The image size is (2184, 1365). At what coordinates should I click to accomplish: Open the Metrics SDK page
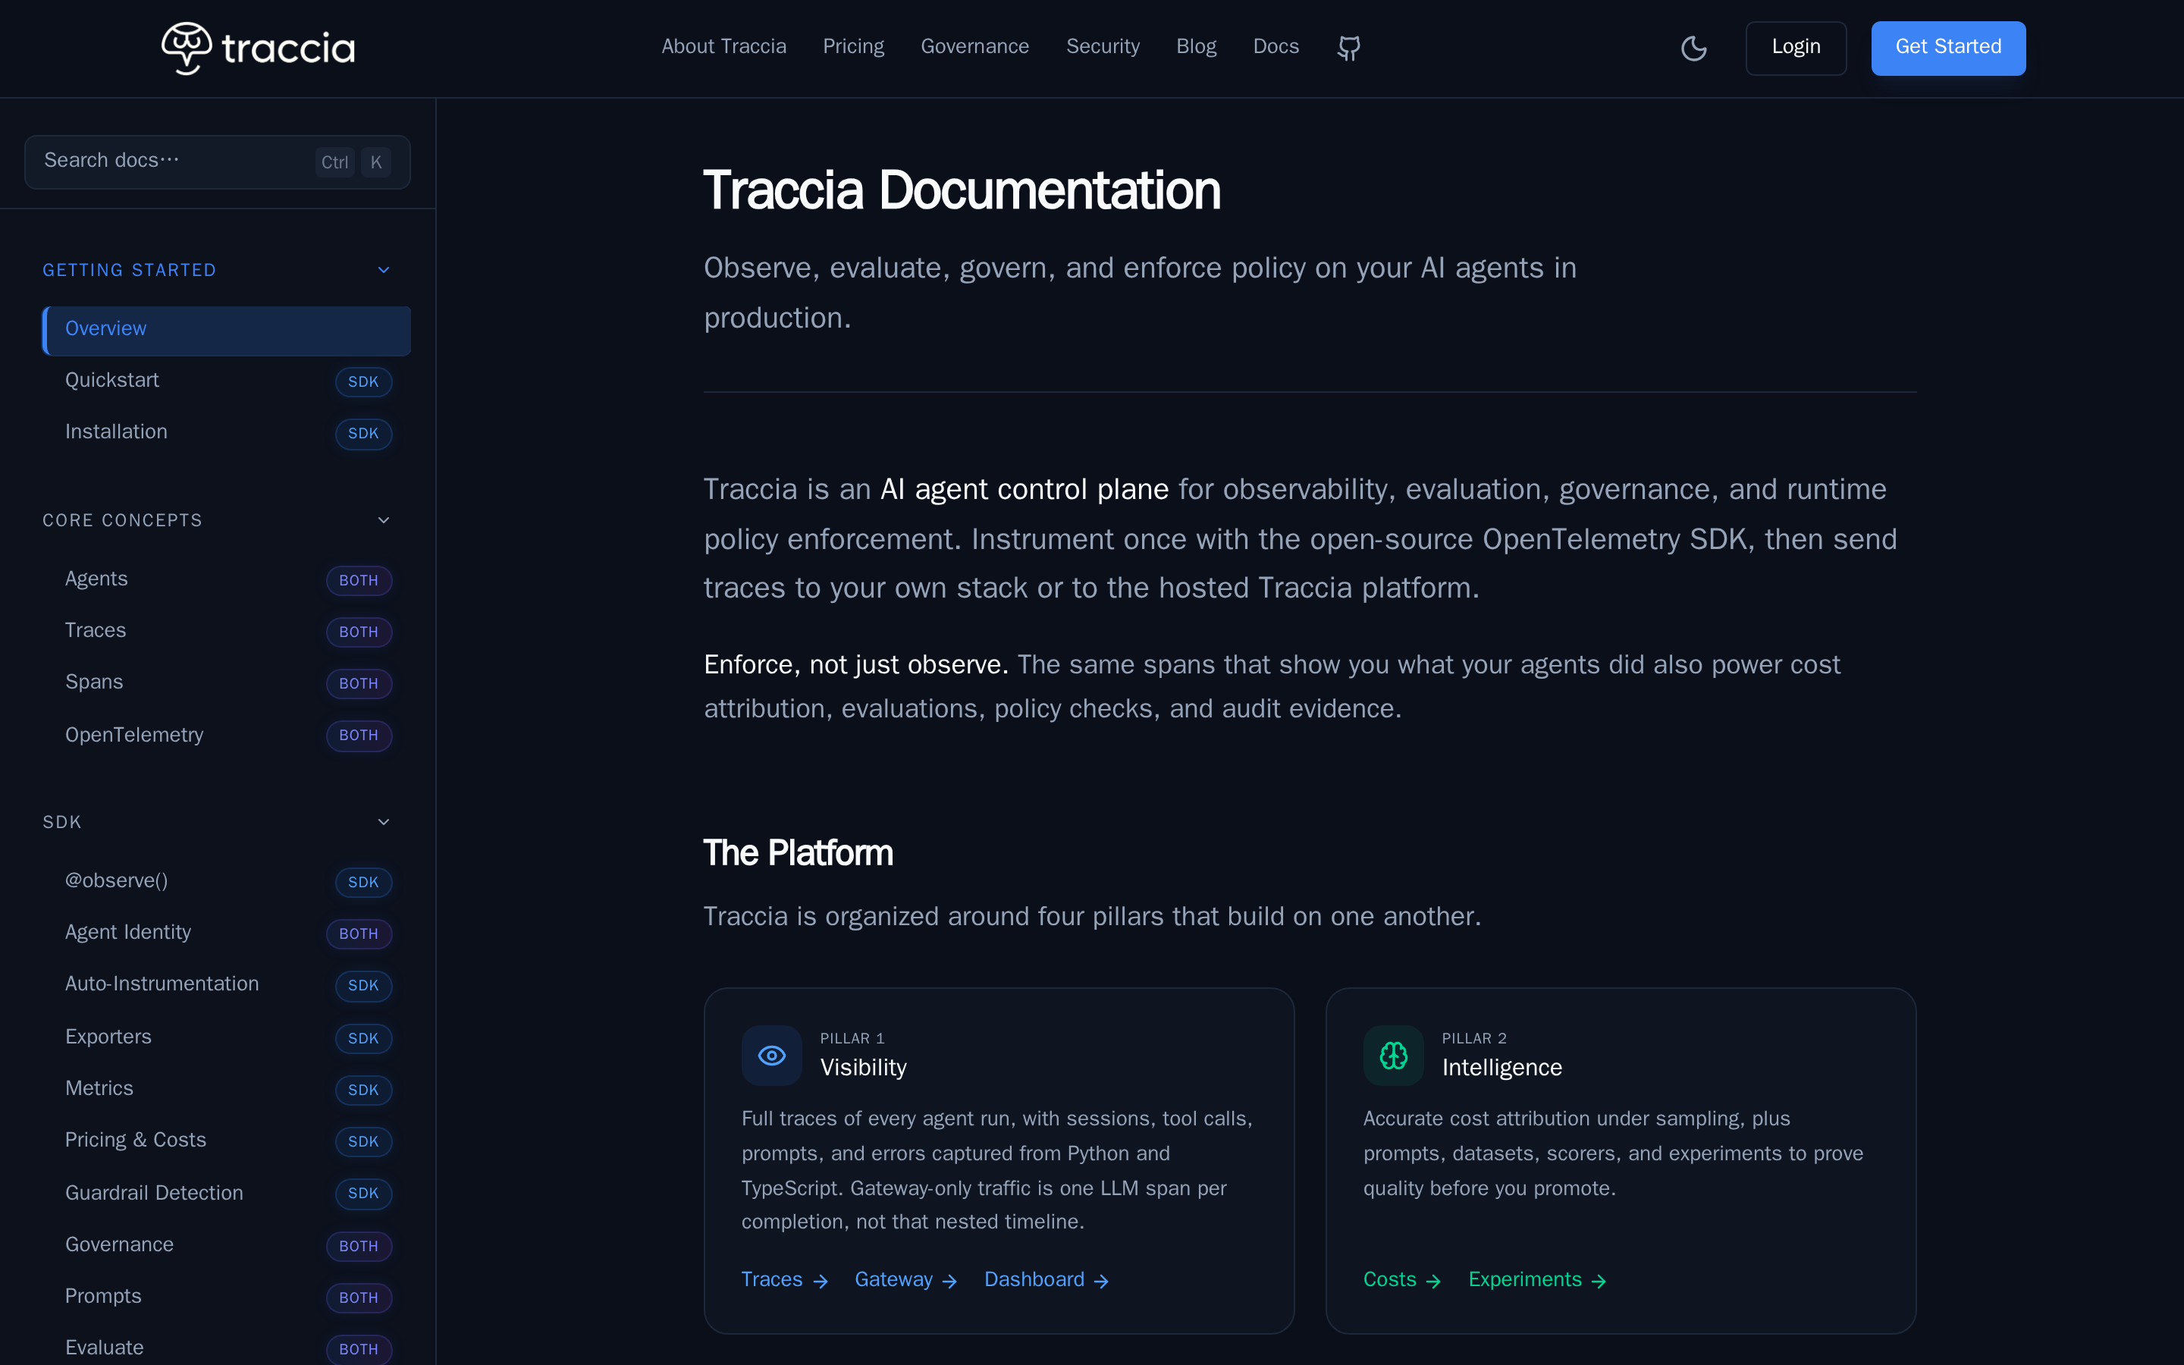[x=227, y=1089]
